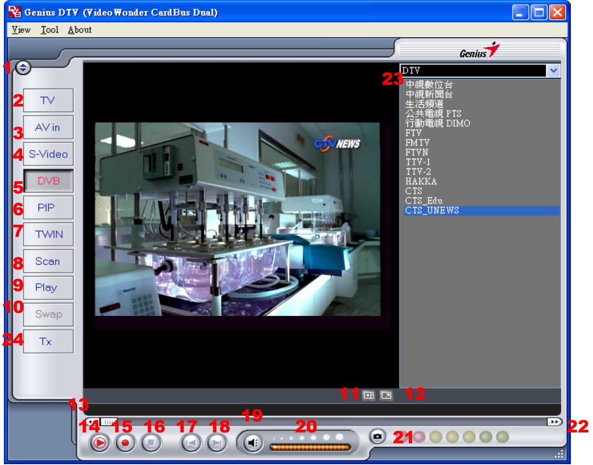Choose the S-Video input
This screenshot has height=465, width=593.
pos(48,154)
